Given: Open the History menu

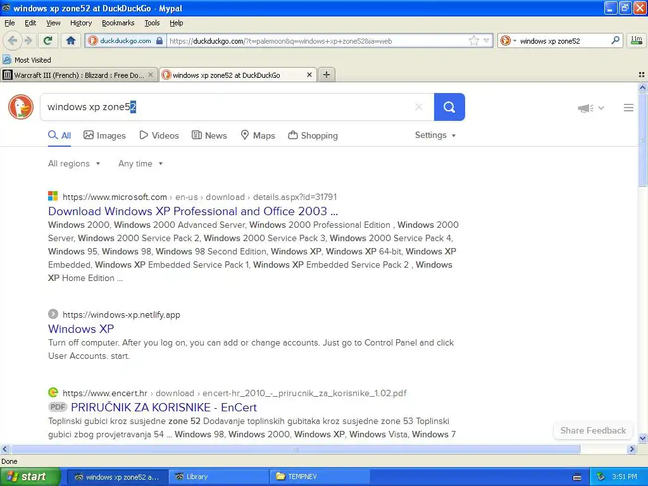Looking at the screenshot, I should [81, 23].
